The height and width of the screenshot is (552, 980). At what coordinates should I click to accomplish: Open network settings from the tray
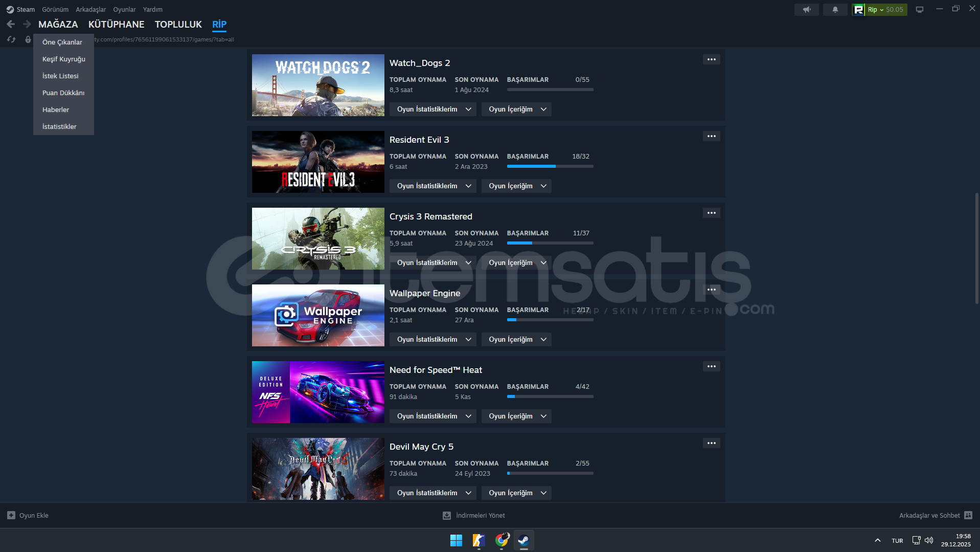[x=917, y=540]
